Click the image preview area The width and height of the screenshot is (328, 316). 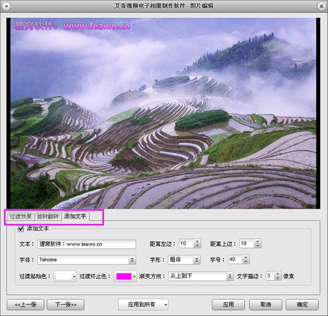[x=163, y=113]
